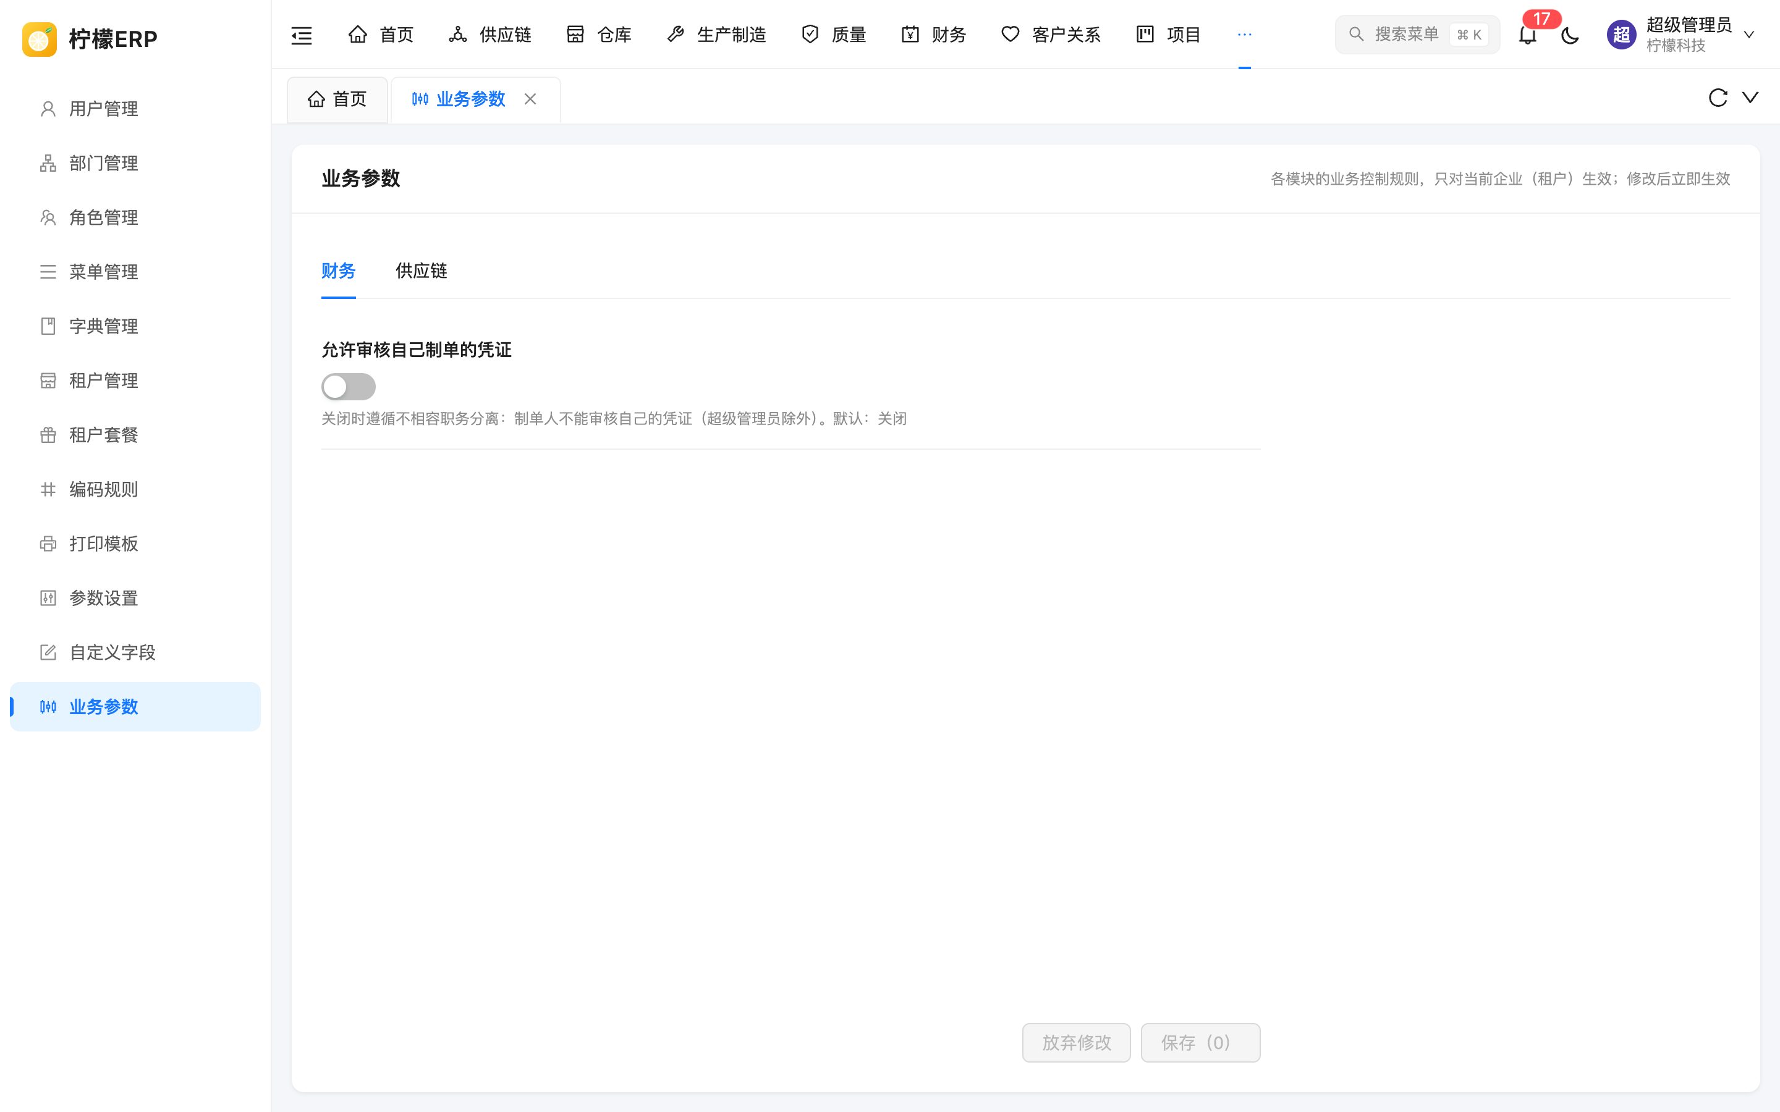Open 角色管理 in the sidebar
This screenshot has height=1112, width=1780.
[x=135, y=217]
